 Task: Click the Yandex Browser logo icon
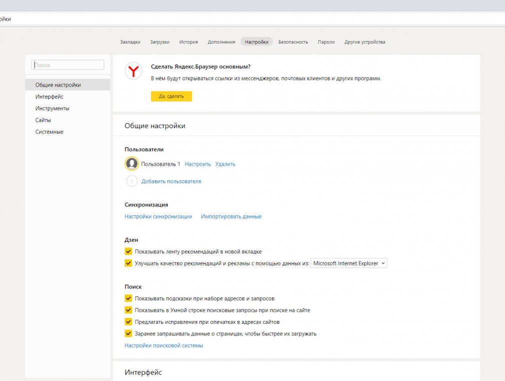(x=133, y=71)
